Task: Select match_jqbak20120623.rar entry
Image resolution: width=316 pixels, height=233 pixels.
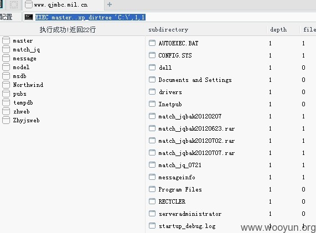Action: [x=196, y=128]
